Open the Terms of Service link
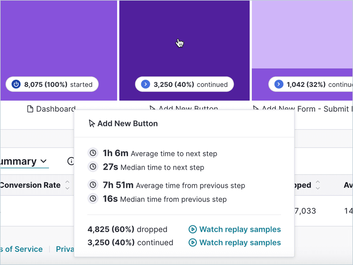The width and height of the screenshot is (353, 265). pos(21,249)
